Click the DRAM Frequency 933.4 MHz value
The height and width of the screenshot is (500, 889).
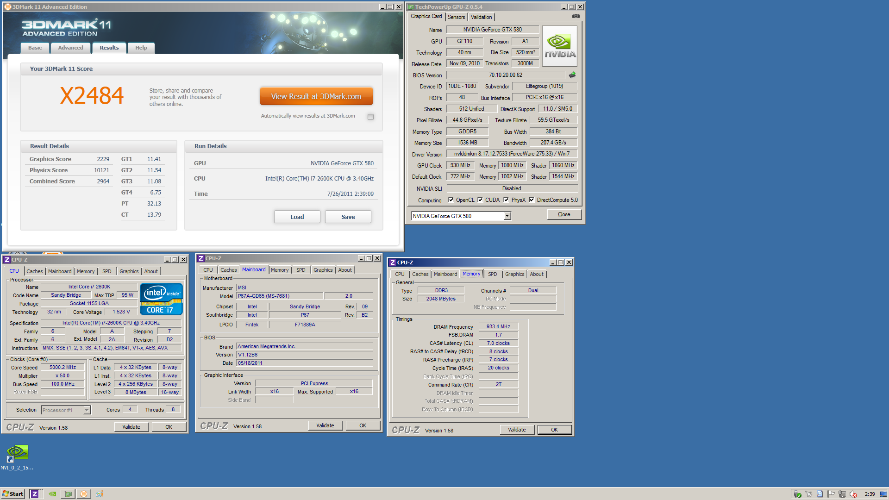pyautogui.click(x=498, y=327)
